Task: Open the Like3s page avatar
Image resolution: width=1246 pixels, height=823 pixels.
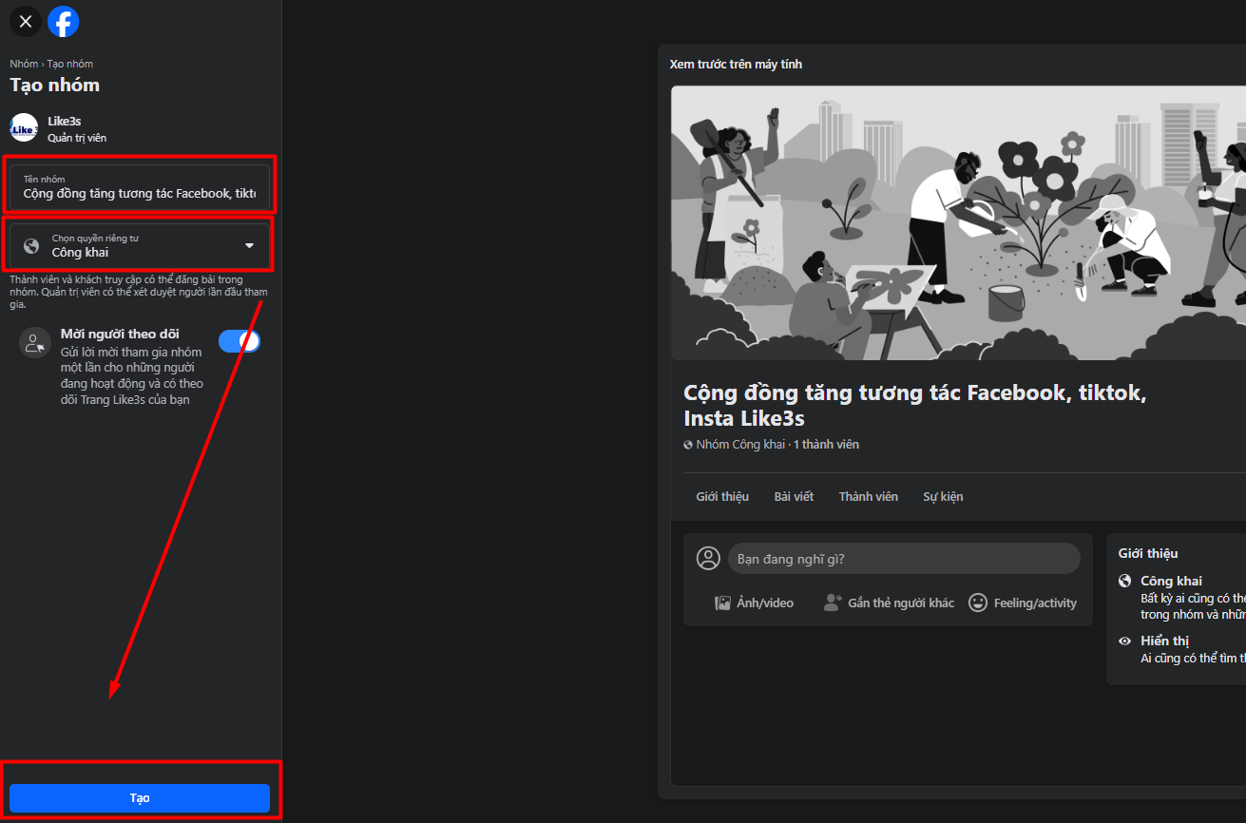Action: point(24,129)
